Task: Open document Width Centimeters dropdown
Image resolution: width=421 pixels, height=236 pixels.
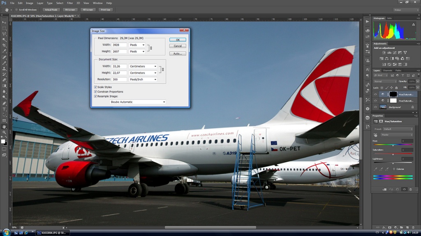Action: click(143, 66)
